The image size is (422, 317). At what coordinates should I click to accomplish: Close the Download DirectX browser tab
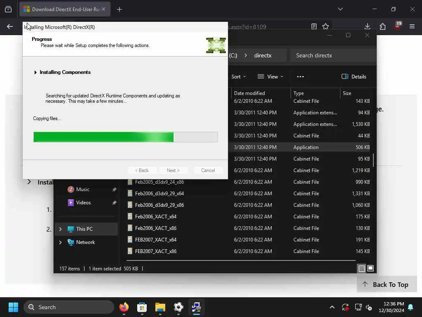[x=103, y=9]
